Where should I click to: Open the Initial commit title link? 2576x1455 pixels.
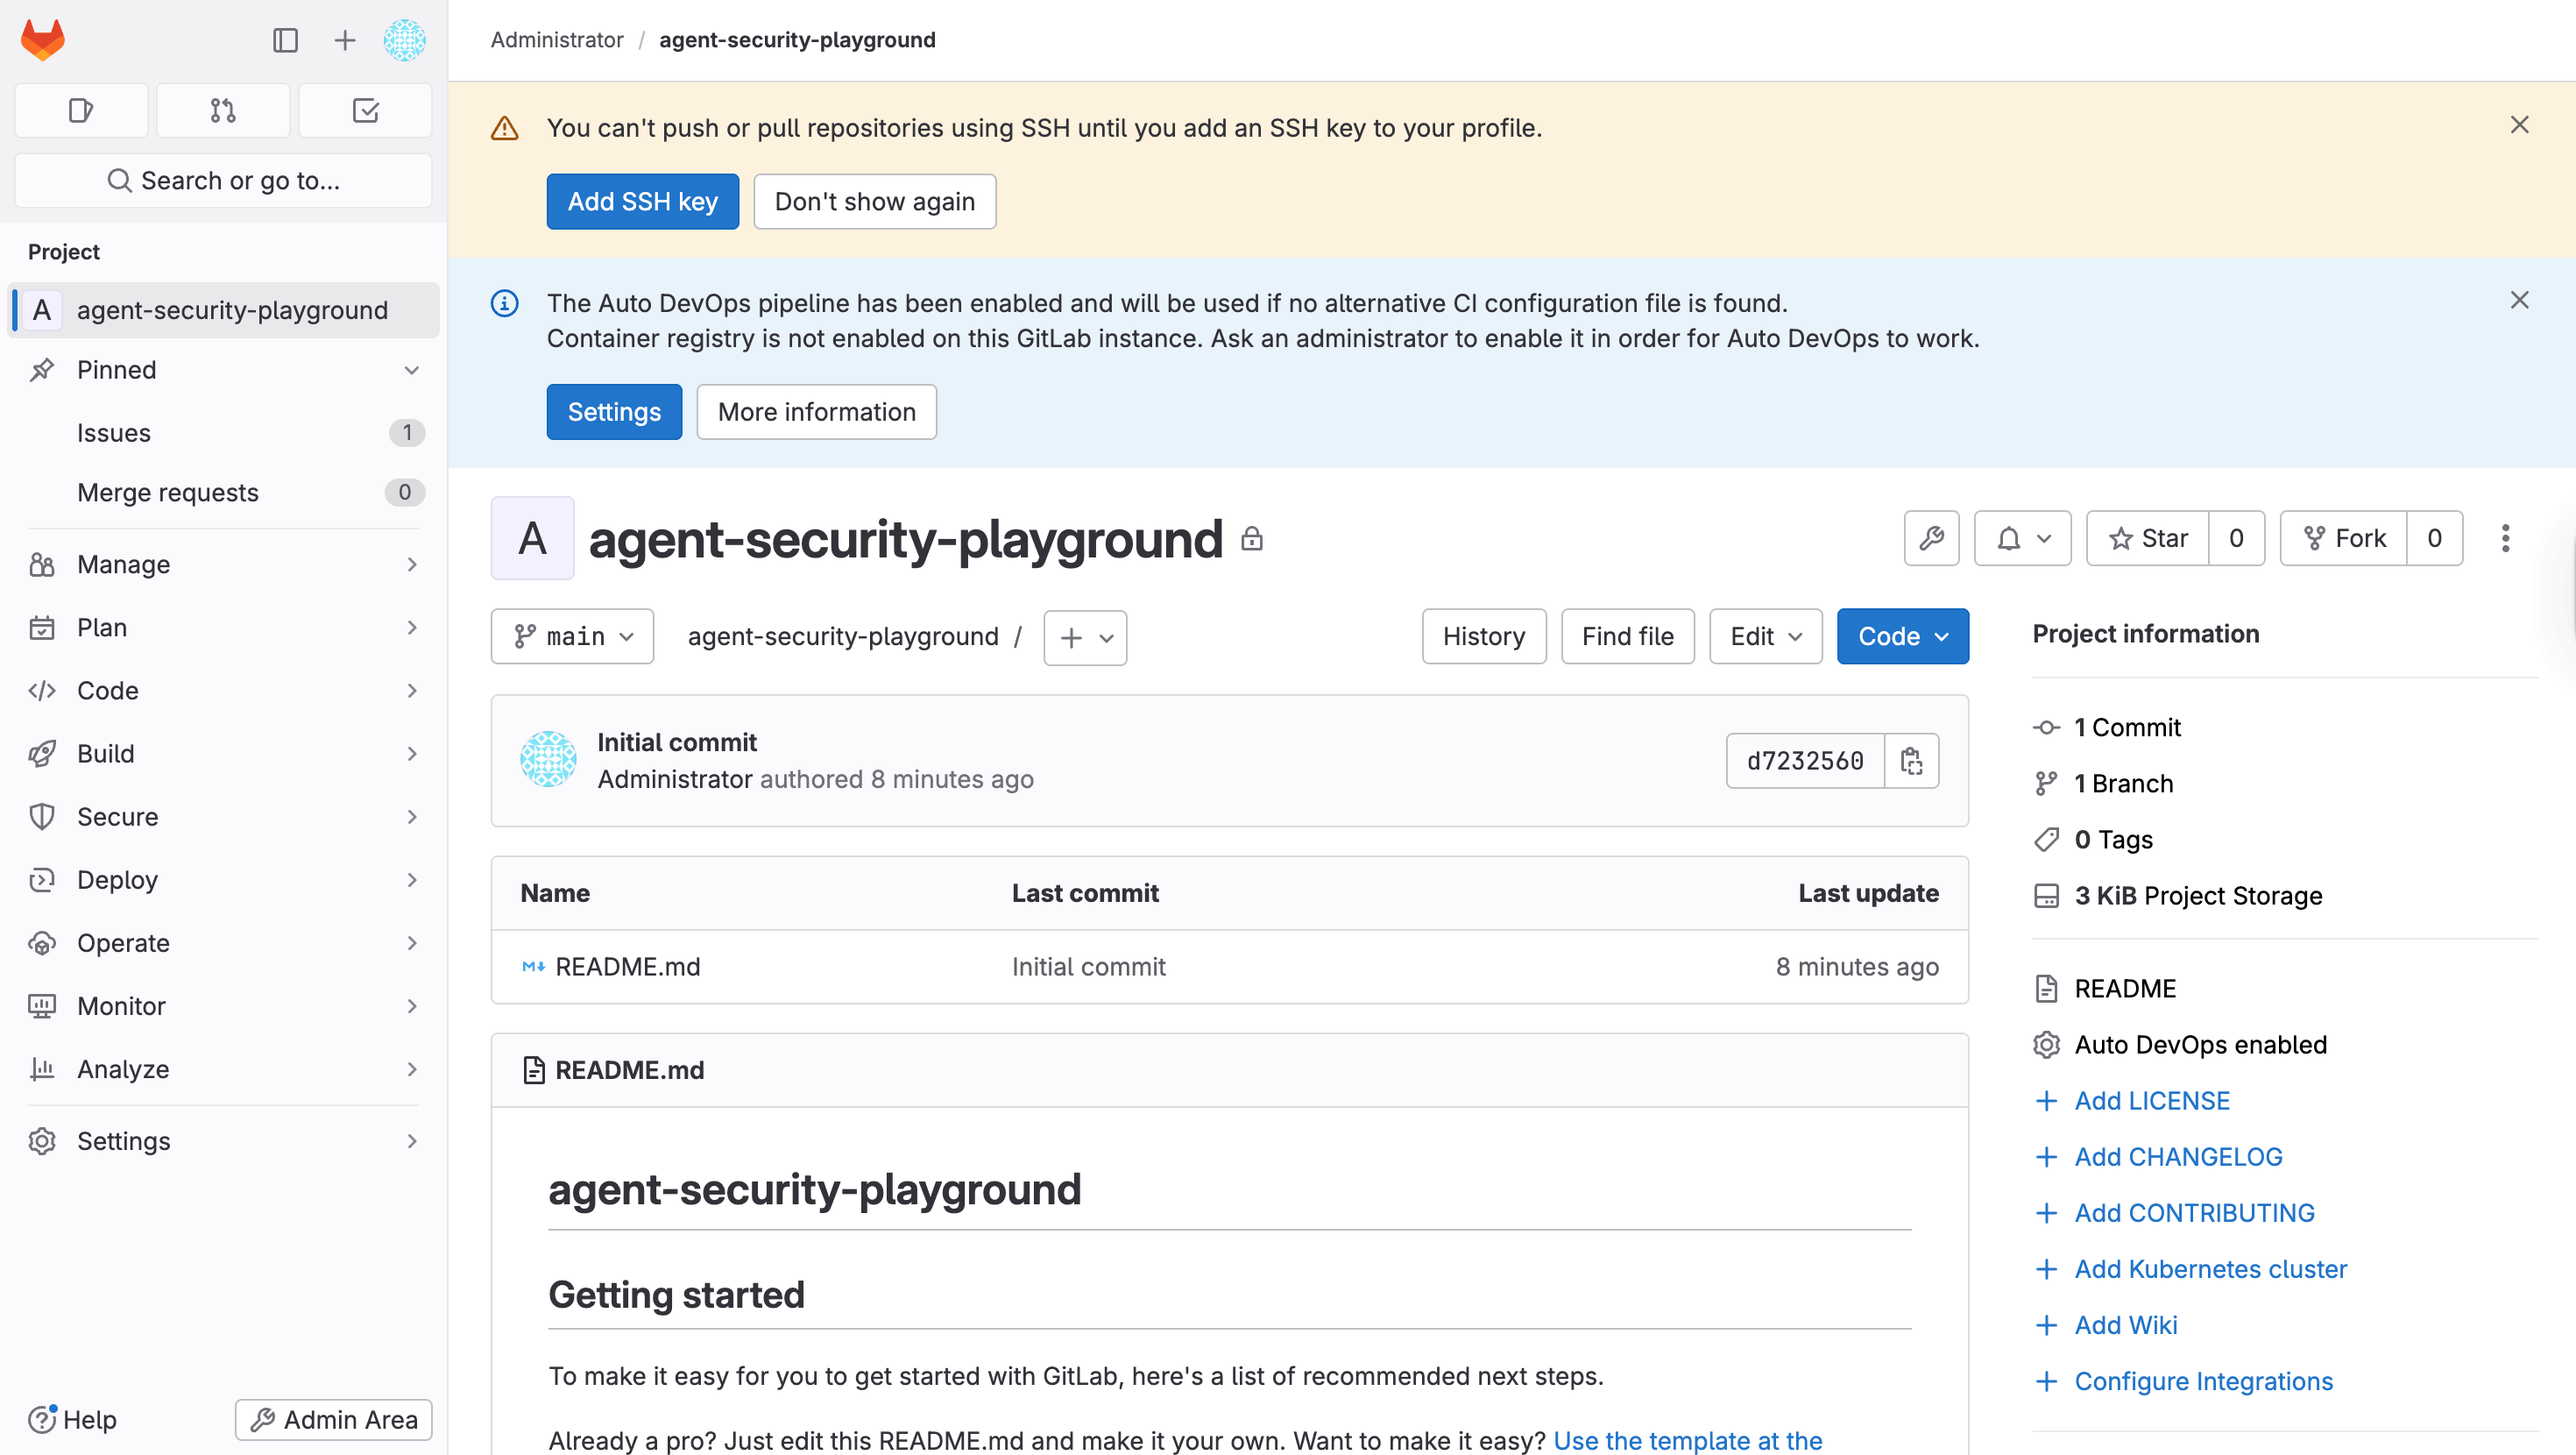pyautogui.click(x=677, y=742)
